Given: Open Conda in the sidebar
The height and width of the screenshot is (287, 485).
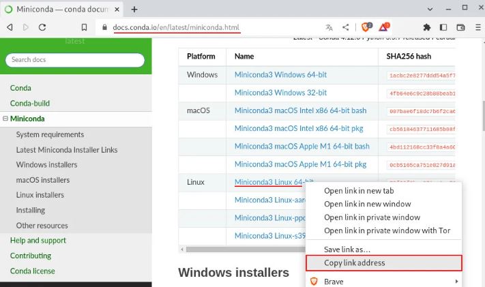Looking at the screenshot, I should click(x=20, y=88).
